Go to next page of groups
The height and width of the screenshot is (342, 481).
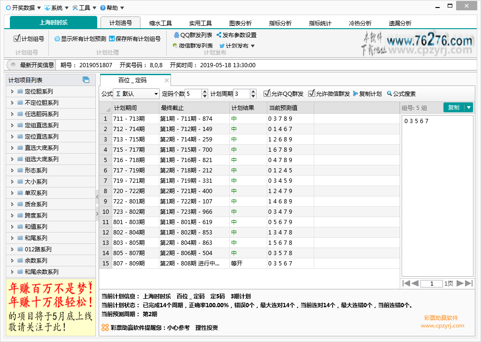460,283
